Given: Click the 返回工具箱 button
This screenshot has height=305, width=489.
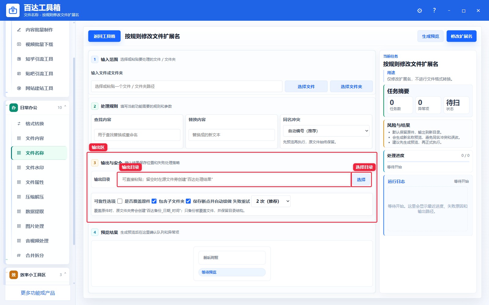Looking at the screenshot, I should (x=105, y=36).
